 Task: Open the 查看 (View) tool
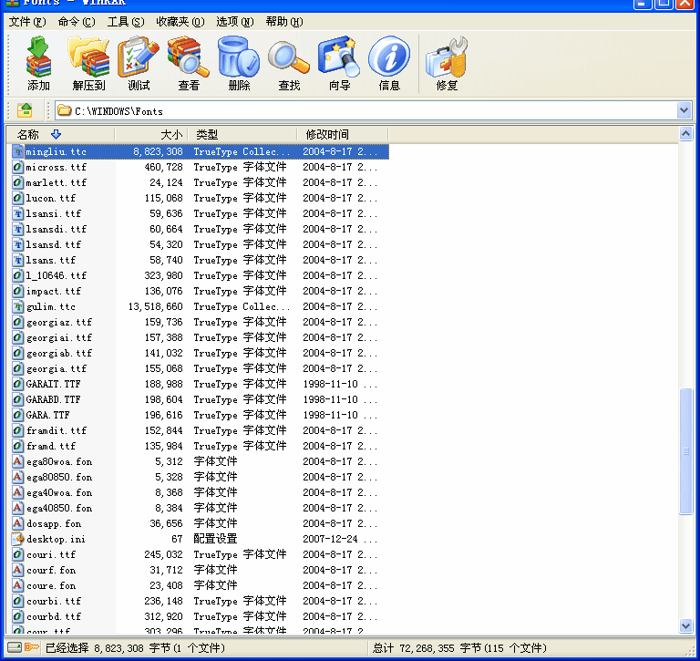tap(189, 64)
